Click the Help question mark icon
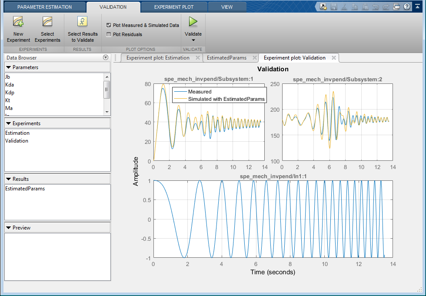 coord(406,7)
